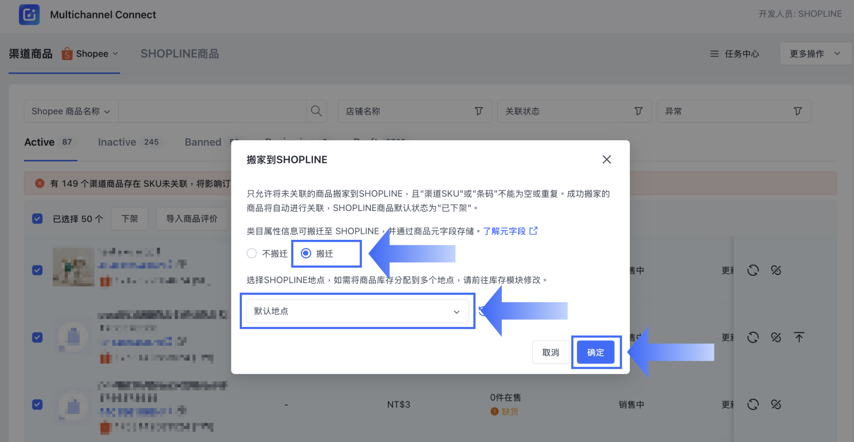
Task: Select the Inactive 245 tab
Action: [130, 142]
